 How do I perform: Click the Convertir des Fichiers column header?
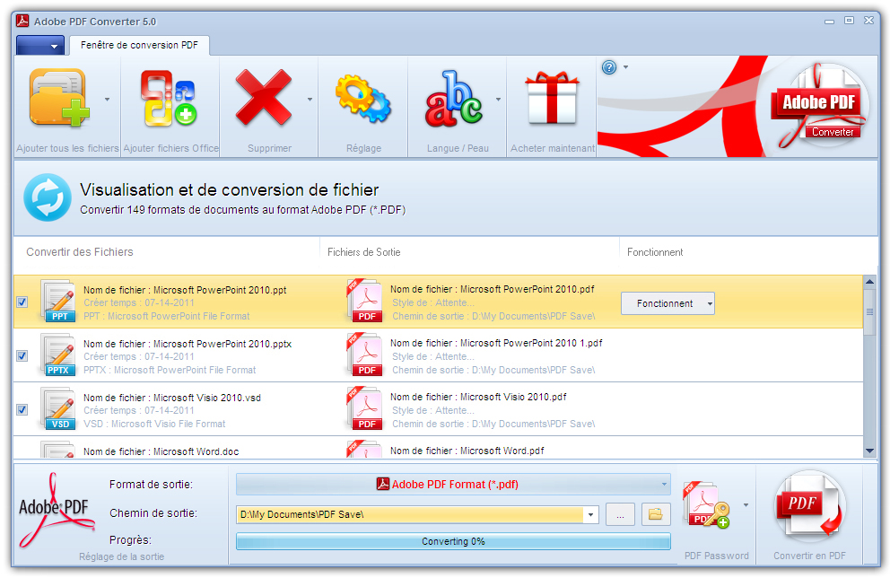80,252
